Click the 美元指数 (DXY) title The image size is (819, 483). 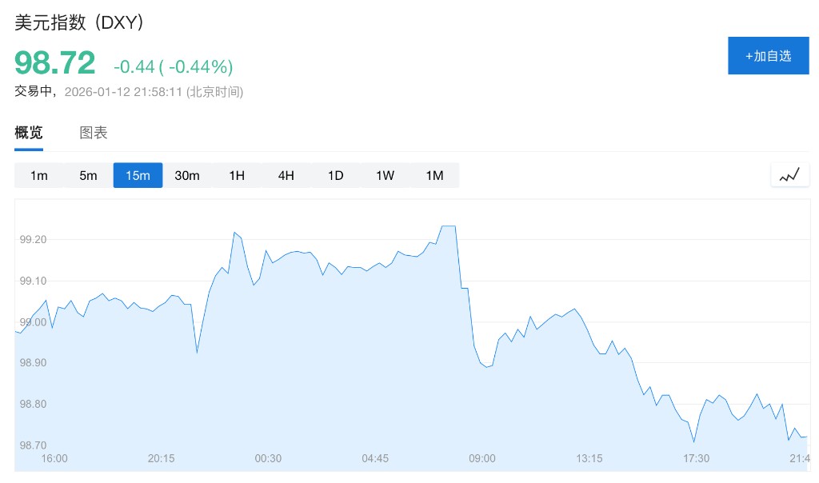click(79, 23)
